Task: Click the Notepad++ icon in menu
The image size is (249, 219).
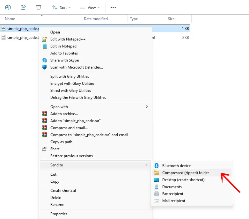Action: [45, 39]
